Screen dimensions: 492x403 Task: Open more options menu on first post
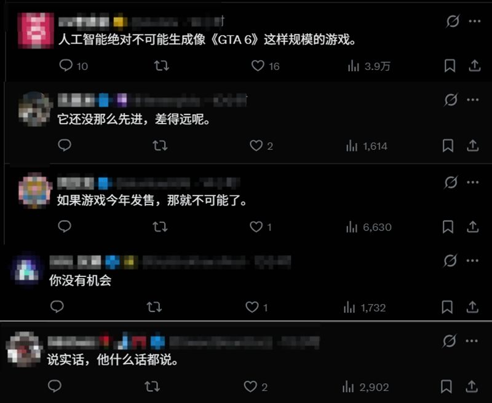click(x=474, y=22)
